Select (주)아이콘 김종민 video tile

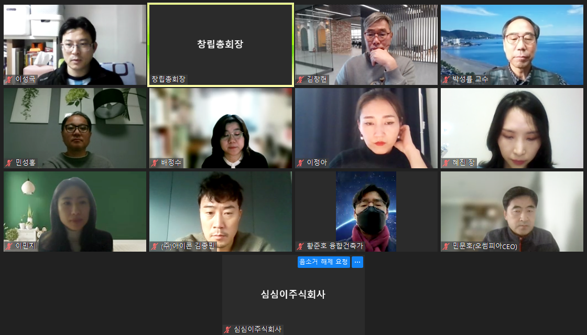[x=221, y=211]
